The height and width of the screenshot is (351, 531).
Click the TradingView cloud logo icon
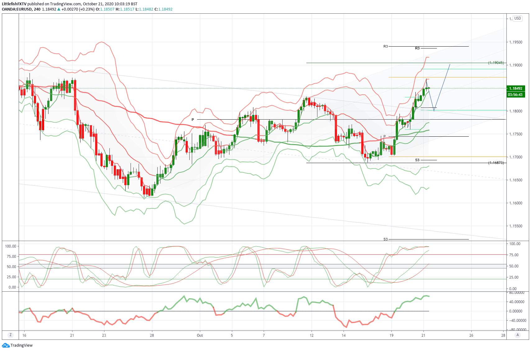[6, 345]
